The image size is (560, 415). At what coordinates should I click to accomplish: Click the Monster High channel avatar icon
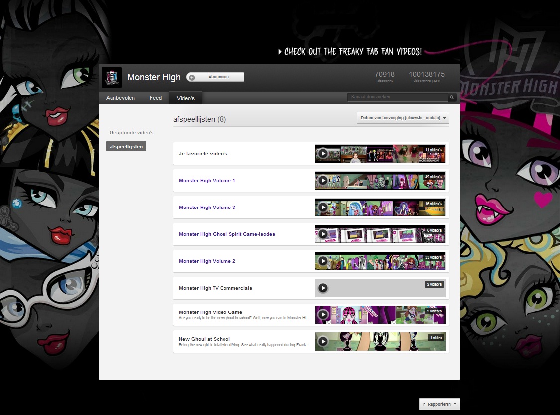112,77
